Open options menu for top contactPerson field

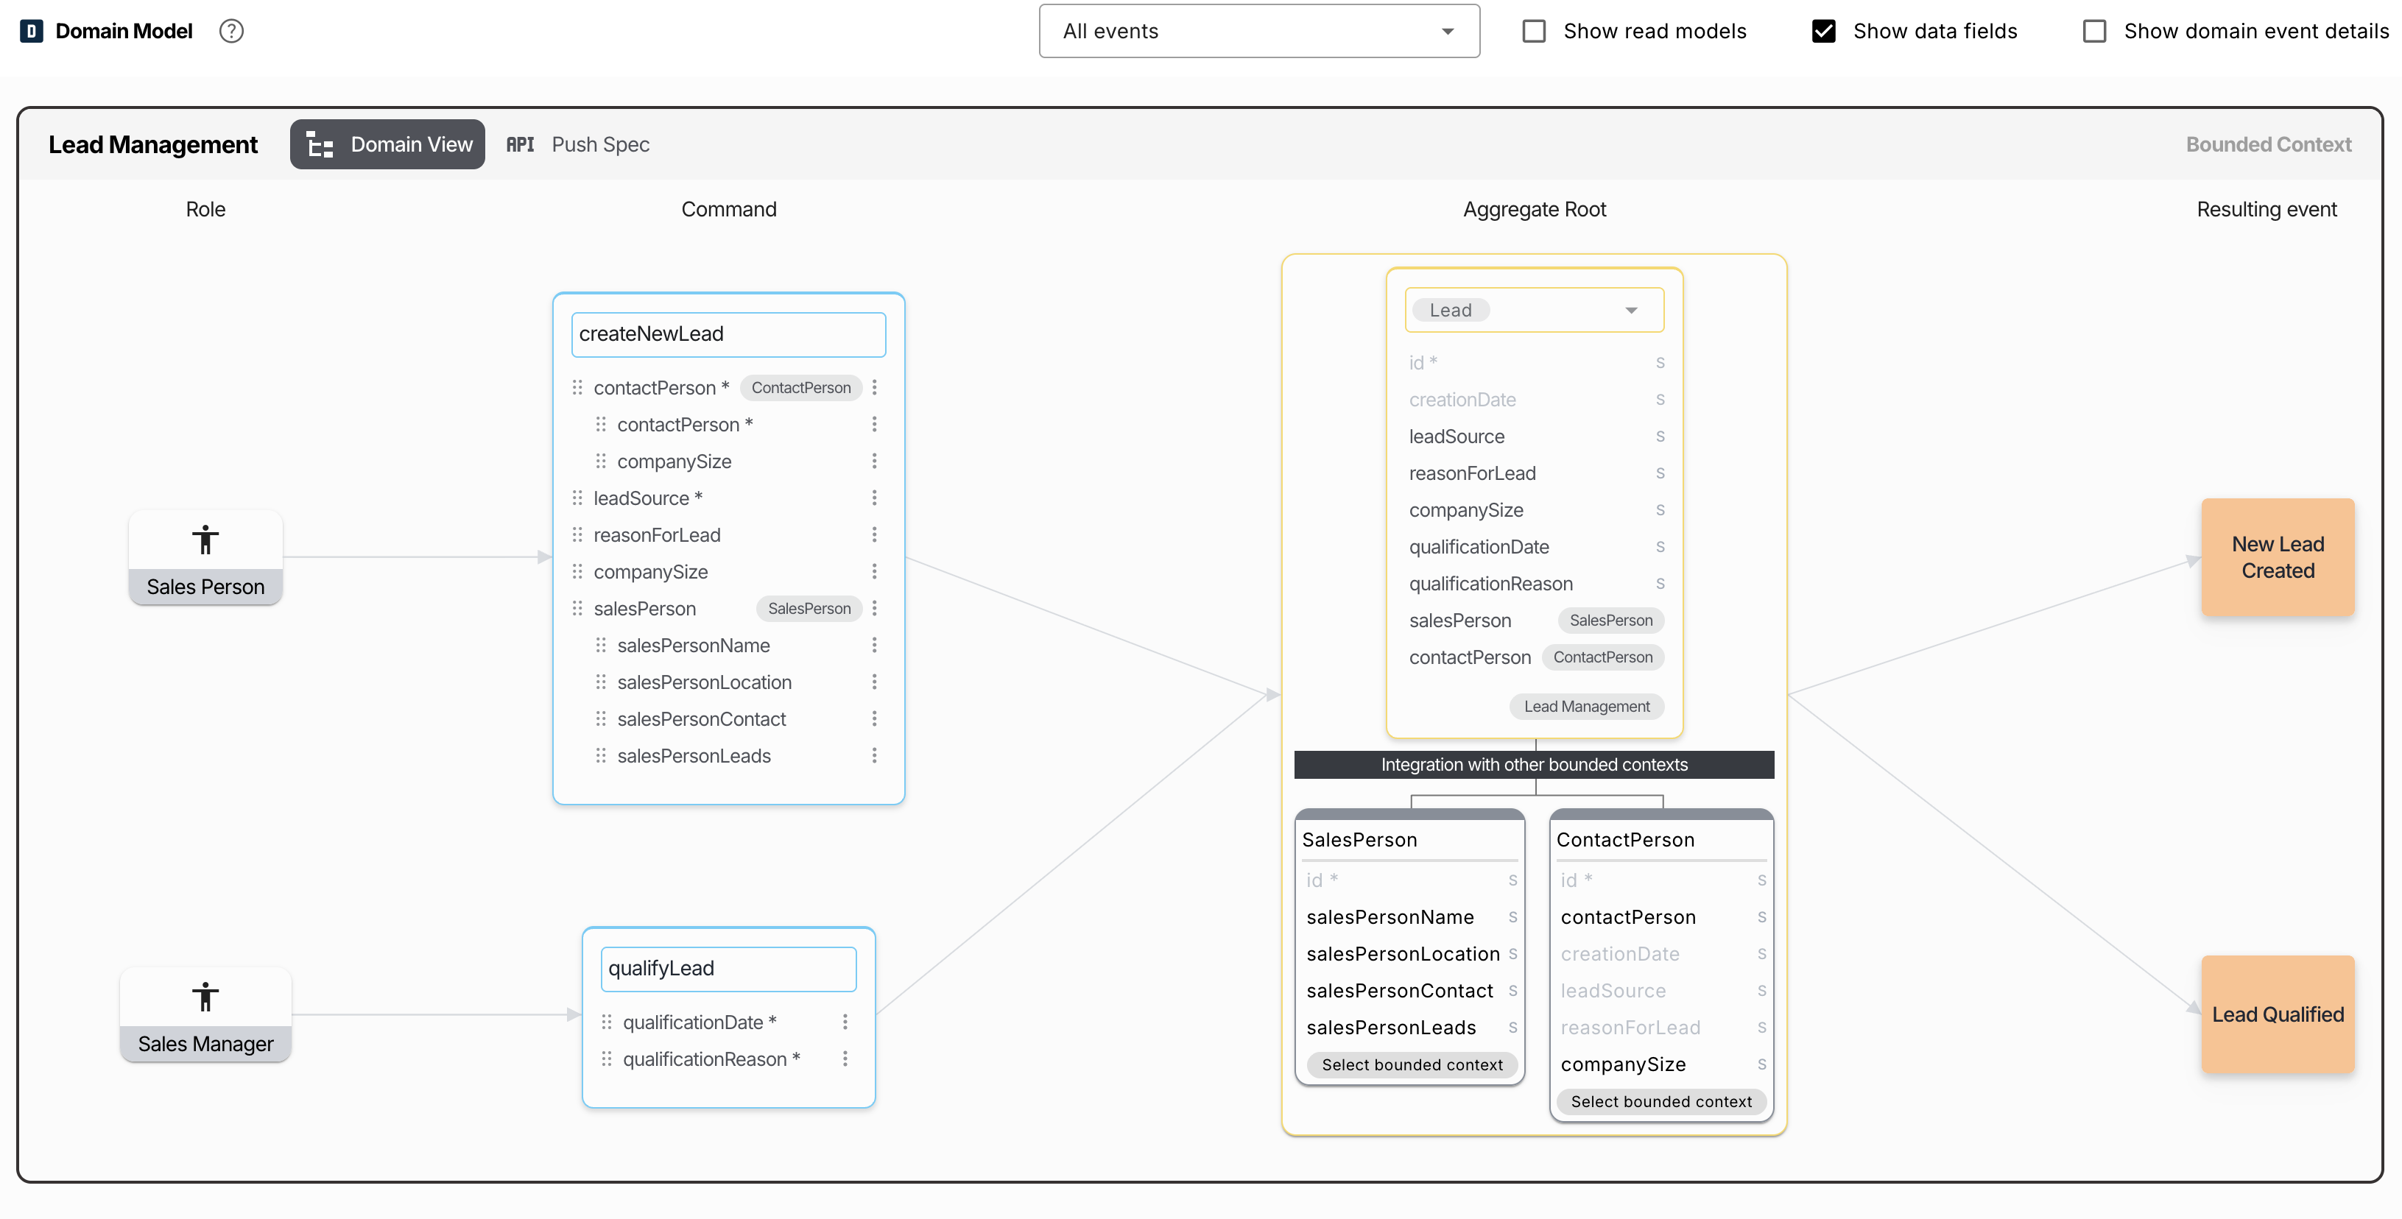(875, 388)
